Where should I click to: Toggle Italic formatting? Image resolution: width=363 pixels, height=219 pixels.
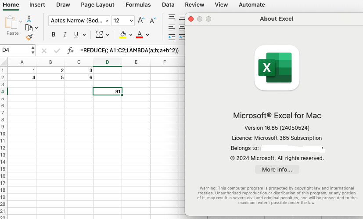tap(65, 35)
